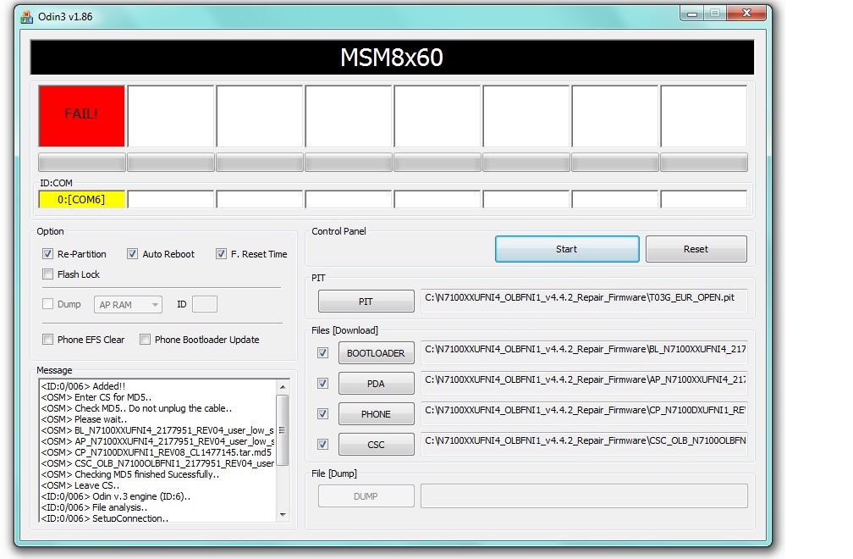Select the yellow 0:[COM6] port field
The image size is (853, 559).
pyautogui.click(x=82, y=199)
